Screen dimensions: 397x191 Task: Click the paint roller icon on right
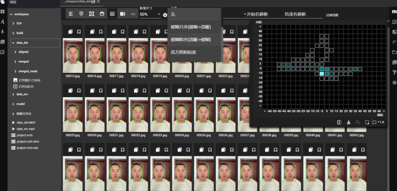(x=395, y=72)
